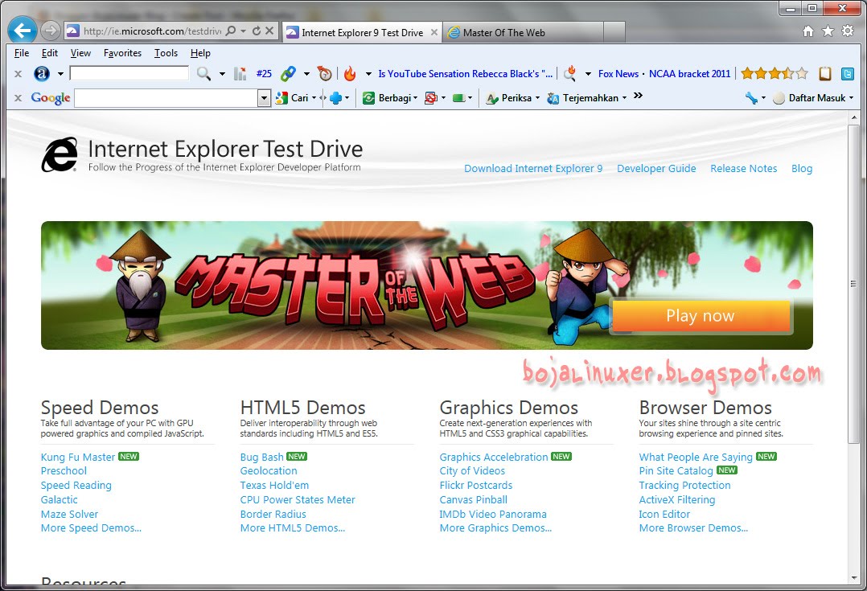Click the five-star site rating
The width and height of the screenshot is (867, 591).
click(774, 73)
